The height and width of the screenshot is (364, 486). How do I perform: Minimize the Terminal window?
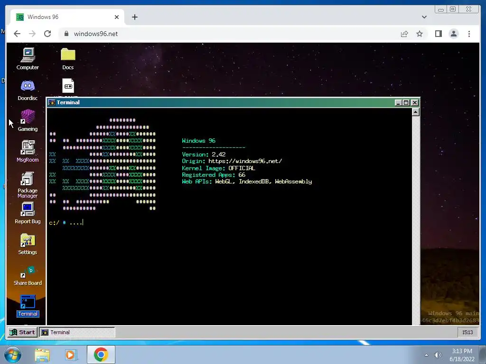point(398,102)
